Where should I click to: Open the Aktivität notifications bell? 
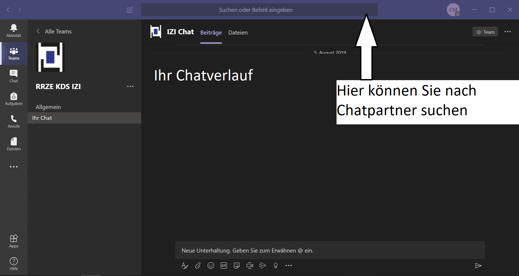tap(14, 30)
